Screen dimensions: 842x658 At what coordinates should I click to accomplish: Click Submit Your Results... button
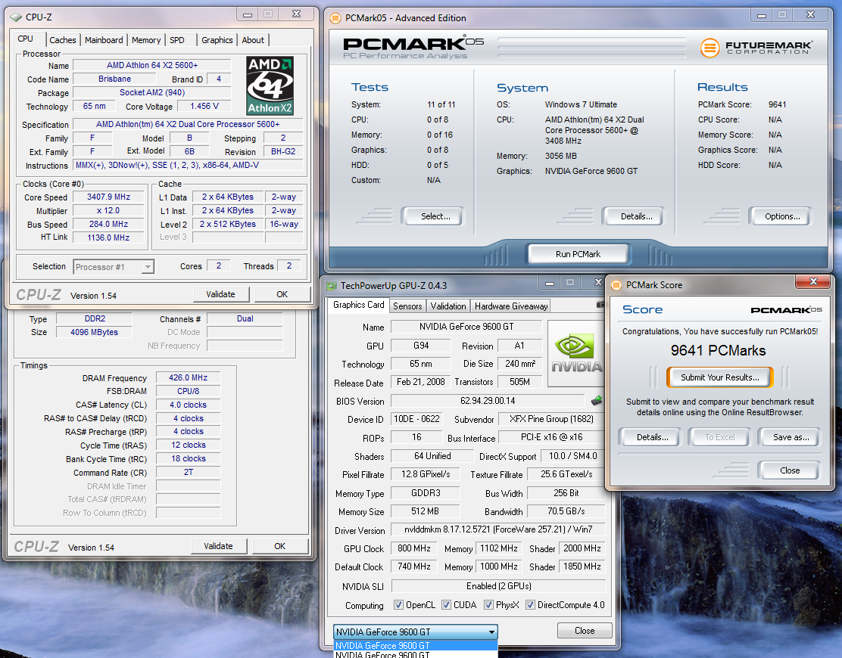pyautogui.click(x=719, y=377)
